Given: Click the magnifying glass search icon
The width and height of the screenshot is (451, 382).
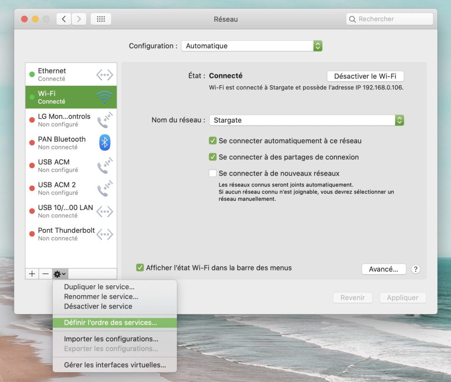Looking at the screenshot, I should tap(352, 19).
